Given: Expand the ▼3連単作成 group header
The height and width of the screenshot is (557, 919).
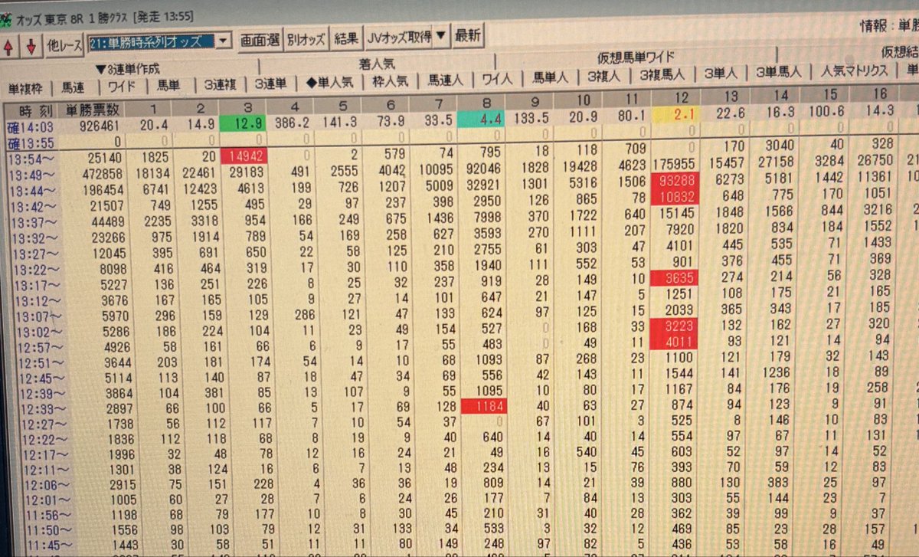Looking at the screenshot, I should click(x=128, y=70).
